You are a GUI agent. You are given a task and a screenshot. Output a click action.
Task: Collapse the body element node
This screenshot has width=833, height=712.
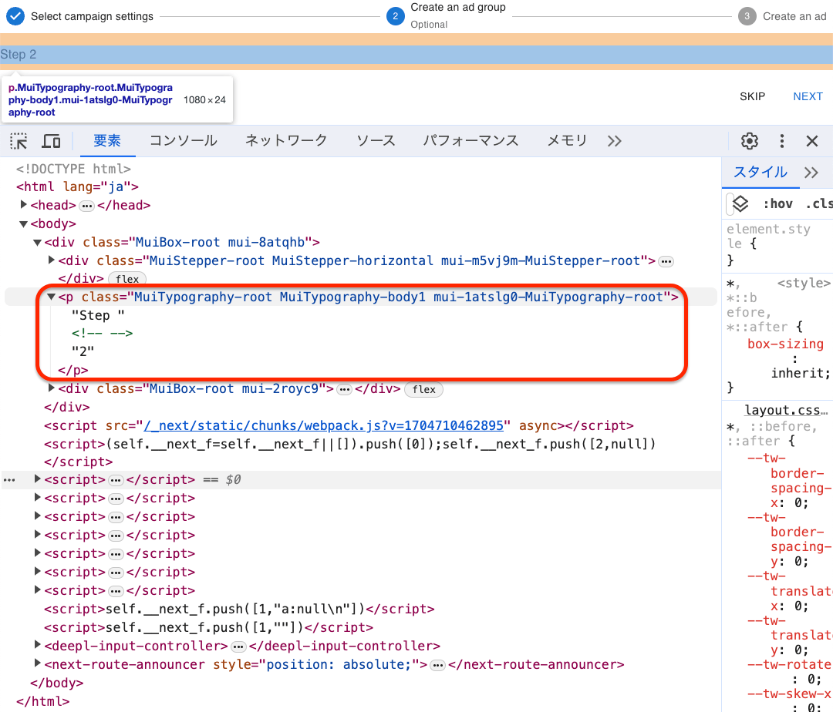pyautogui.click(x=23, y=224)
